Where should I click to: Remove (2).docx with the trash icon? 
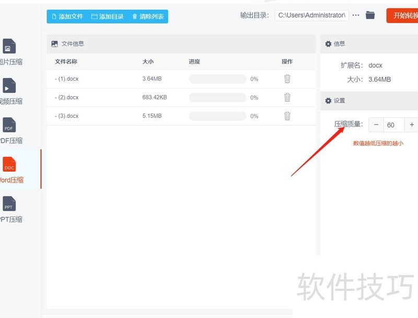[x=287, y=98]
